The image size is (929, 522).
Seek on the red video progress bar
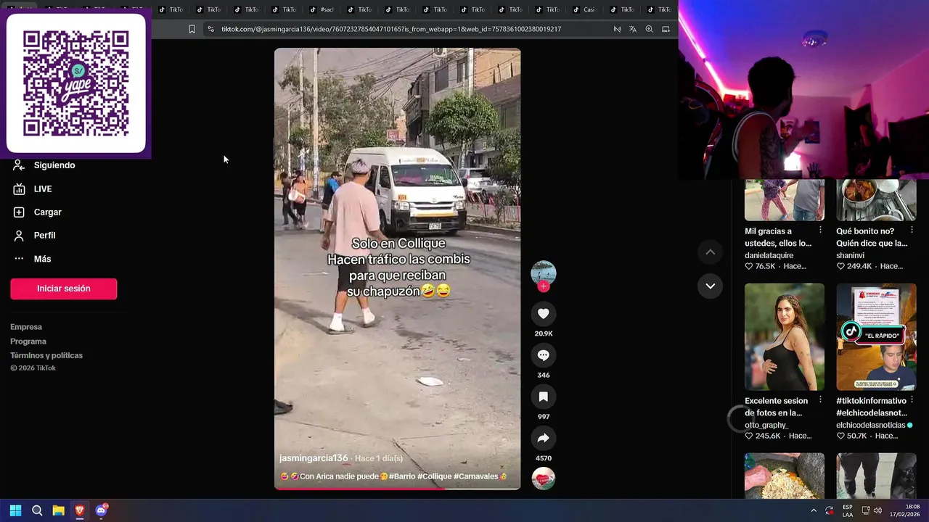[397, 488]
